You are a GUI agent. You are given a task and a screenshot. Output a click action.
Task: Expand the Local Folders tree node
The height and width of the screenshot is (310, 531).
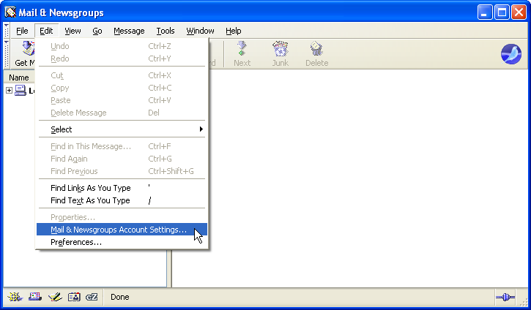click(9, 90)
